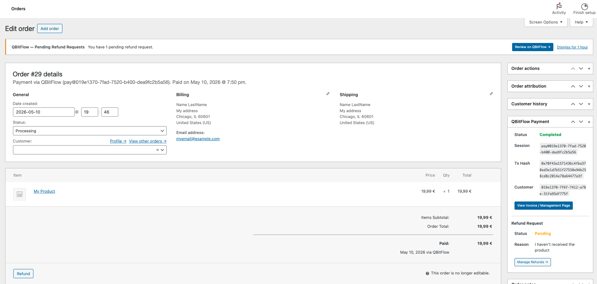
Task: Move Order actions panel down
Action: (581, 69)
